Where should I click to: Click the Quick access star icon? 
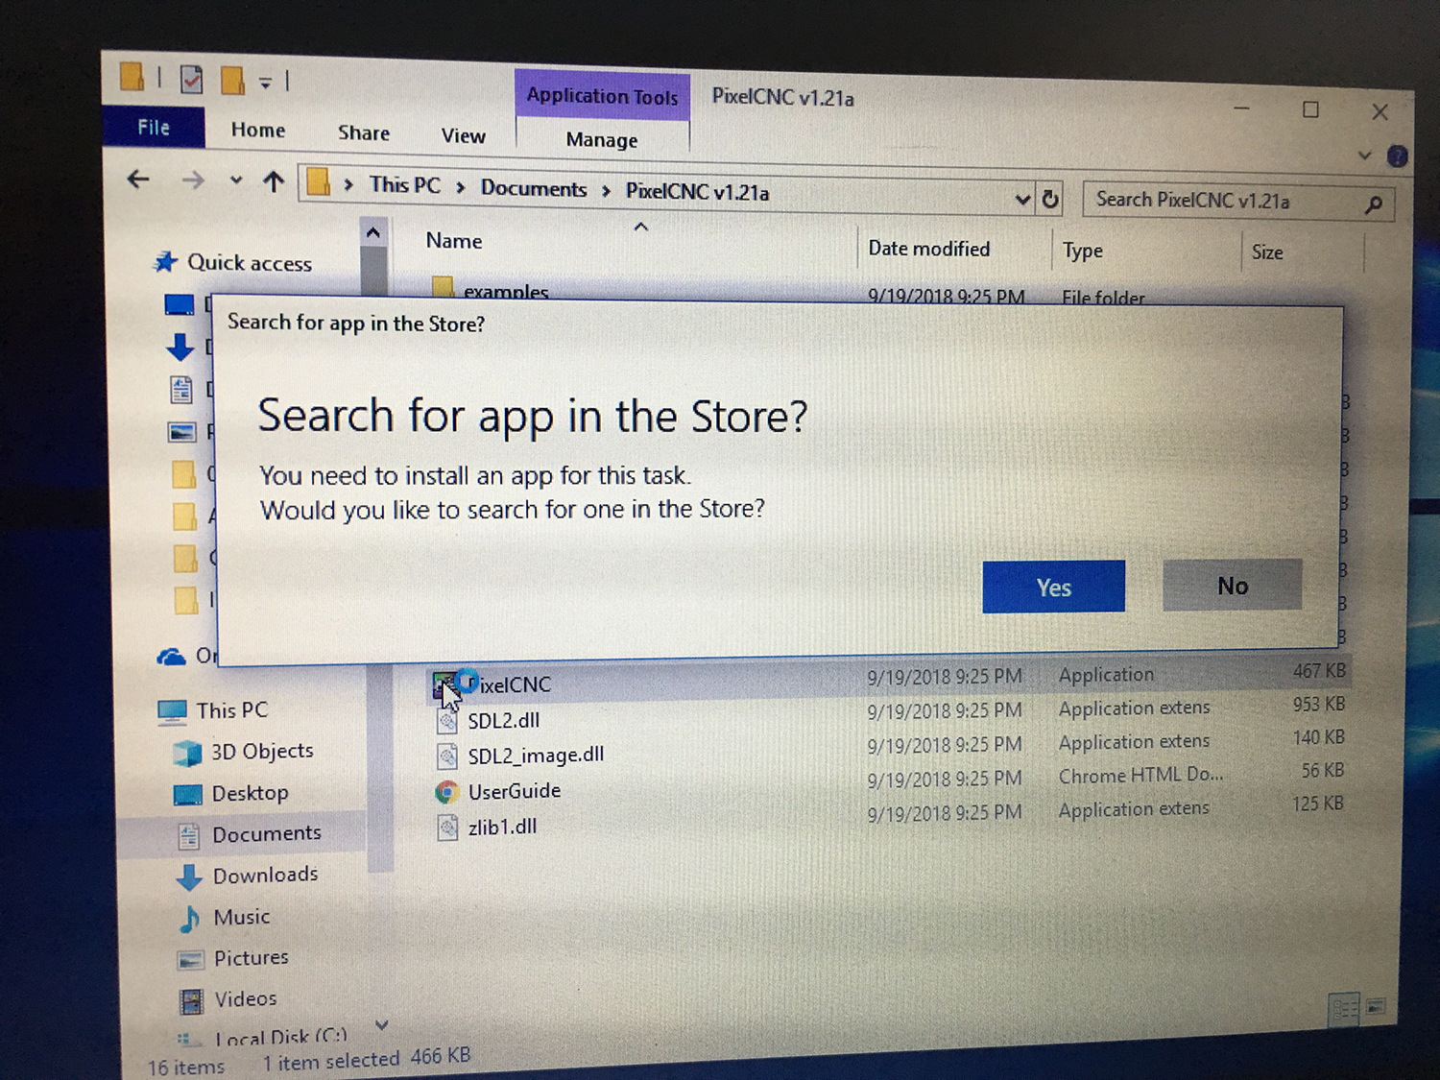(166, 261)
